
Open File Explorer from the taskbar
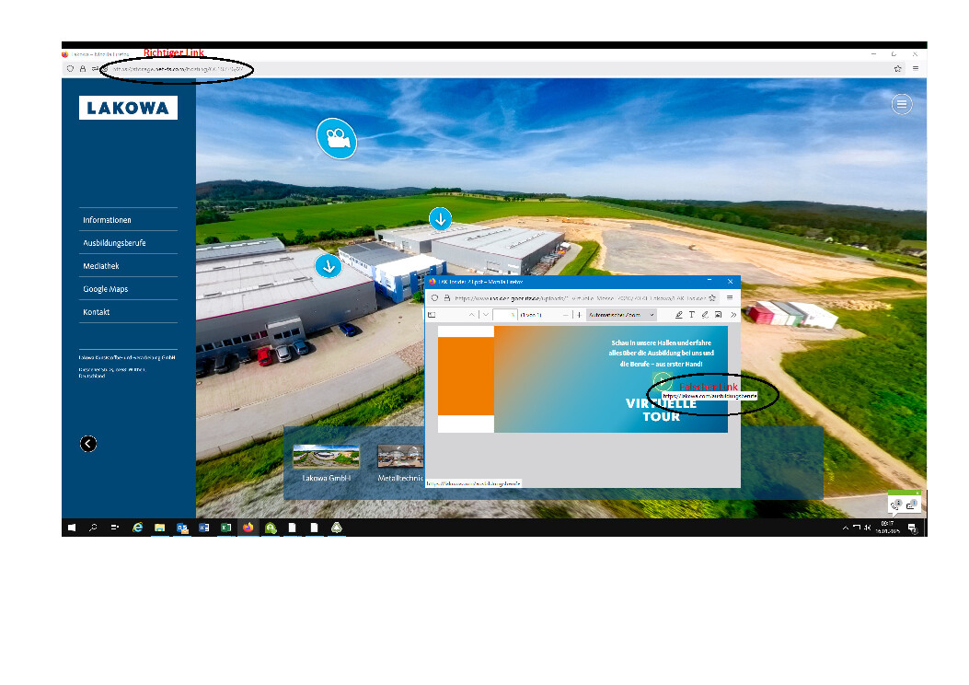159,528
